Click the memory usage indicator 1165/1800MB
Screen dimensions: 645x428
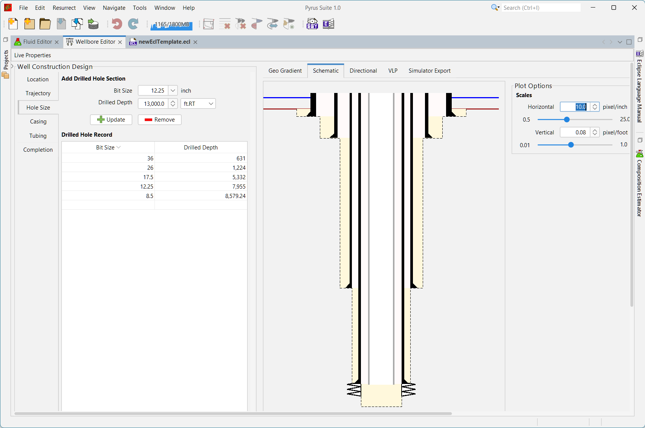(172, 24)
